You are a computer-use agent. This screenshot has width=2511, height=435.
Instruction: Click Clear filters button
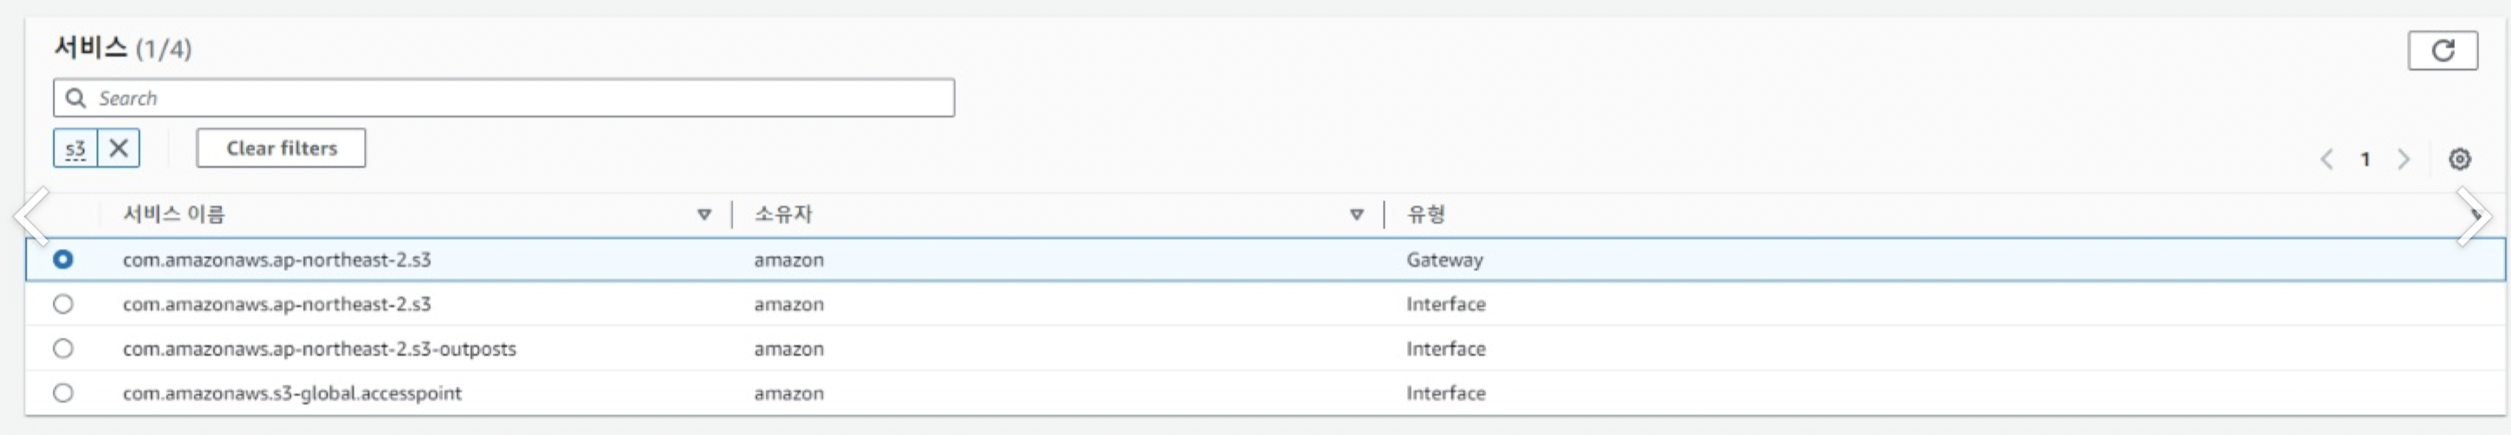[281, 148]
